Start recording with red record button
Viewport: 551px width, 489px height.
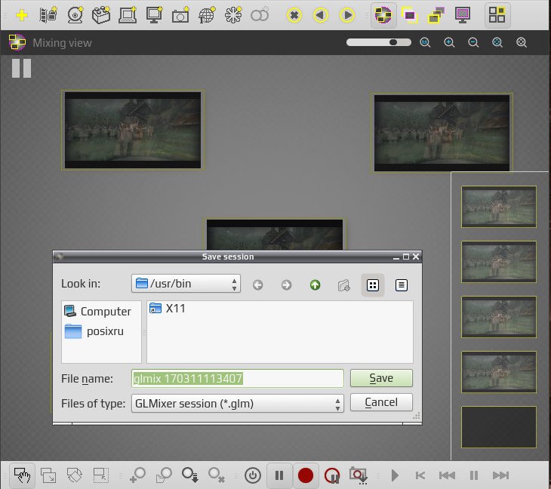click(x=306, y=475)
